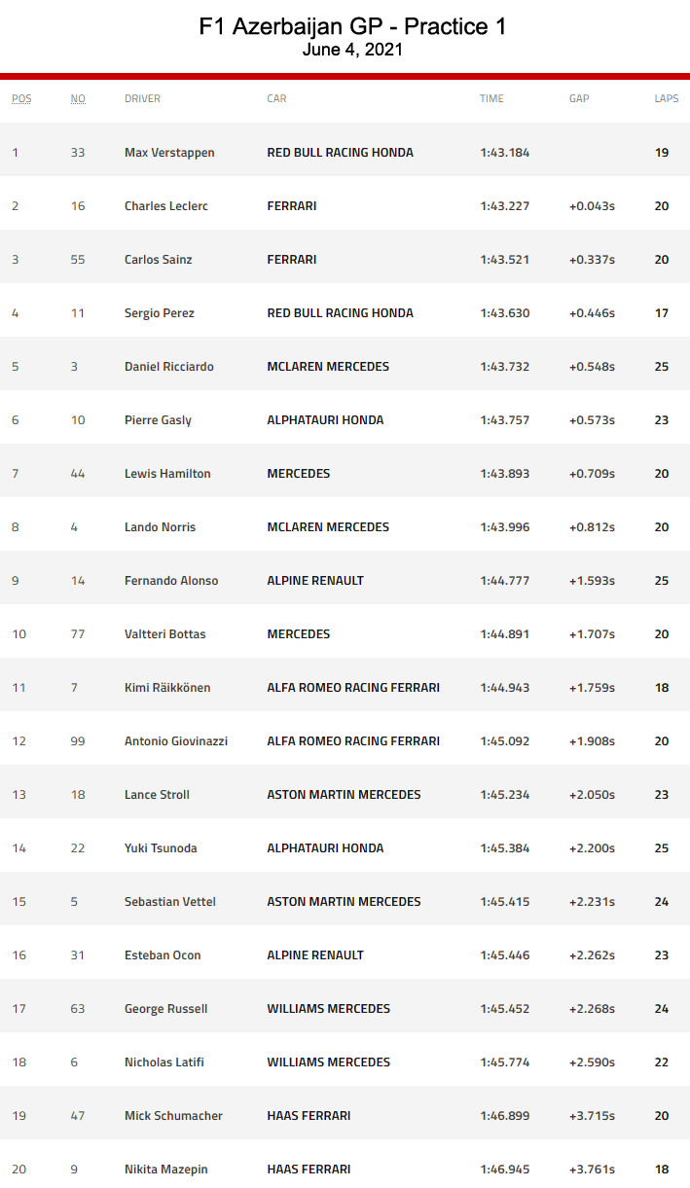The width and height of the screenshot is (690, 1188).
Task: Click Kimi Räikkönen's name
Action: point(167,688)
